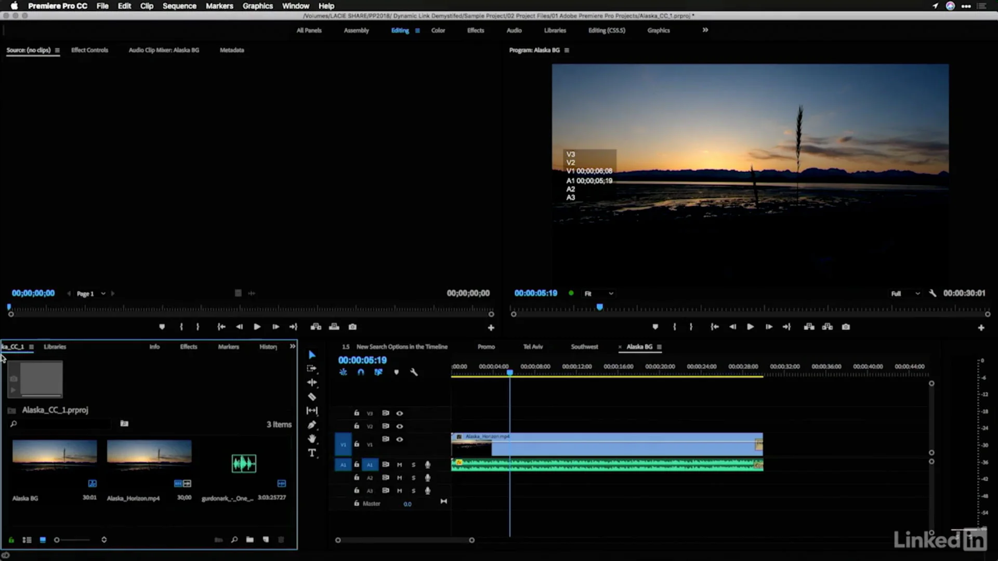Hide V1 track output with eye icon
Image resolution: width=998 pixels, height=561 pixels.
[400, 439]
